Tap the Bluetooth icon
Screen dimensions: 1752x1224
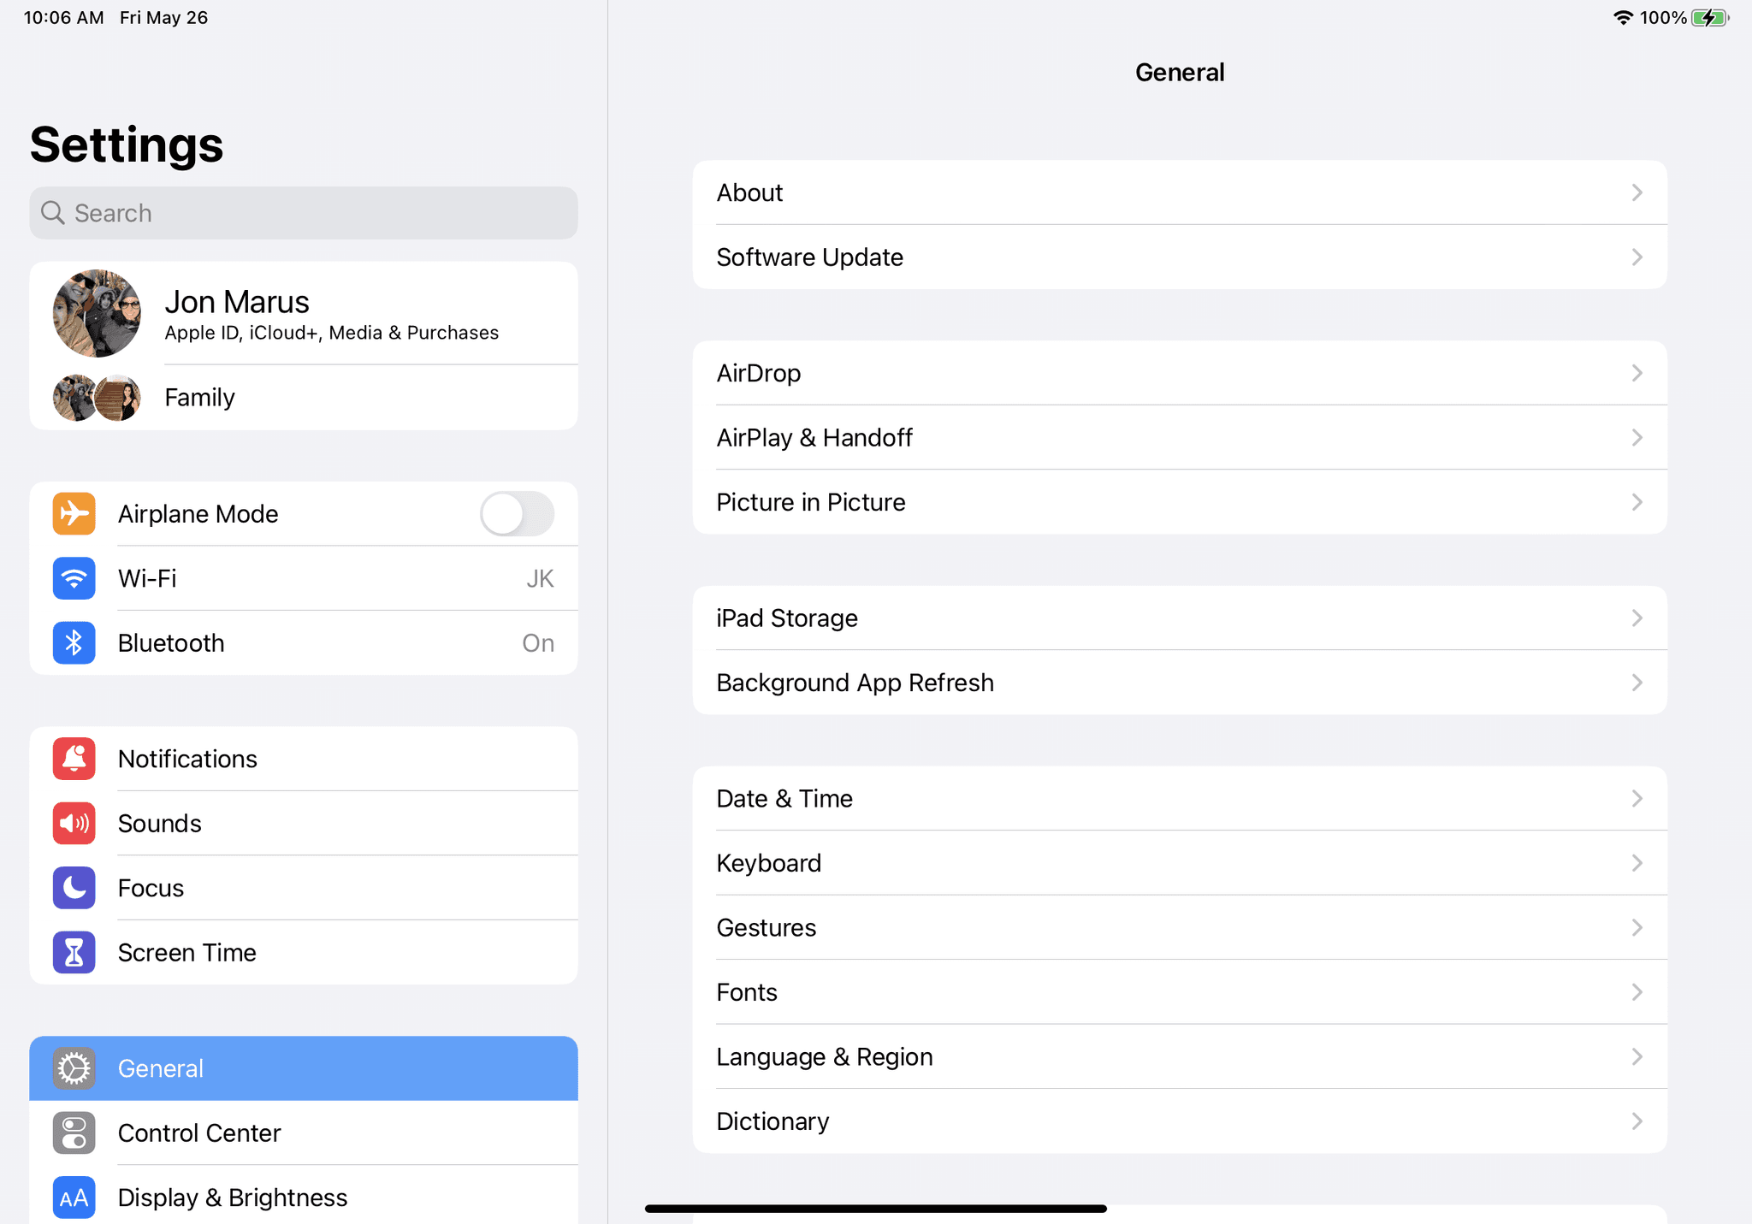click(x=74, y=642)
